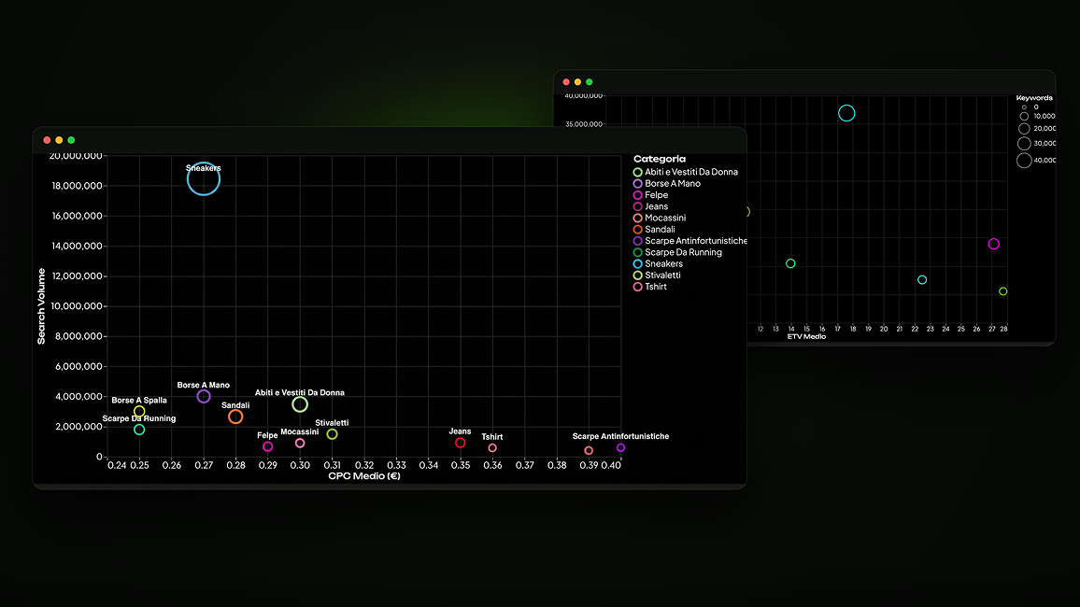This screenshot has height=607, width=1080.
Task: Toggle Felpe legend entry
Action: point(650,195)
